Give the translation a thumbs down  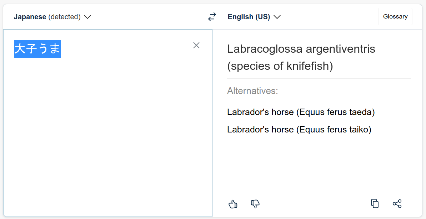pos(255,204)
